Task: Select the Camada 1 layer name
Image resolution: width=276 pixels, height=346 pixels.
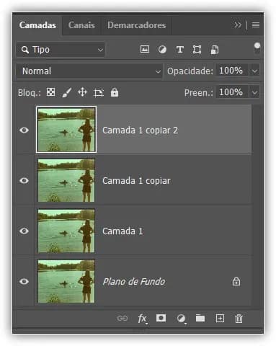Action: (x=123, y=231)
